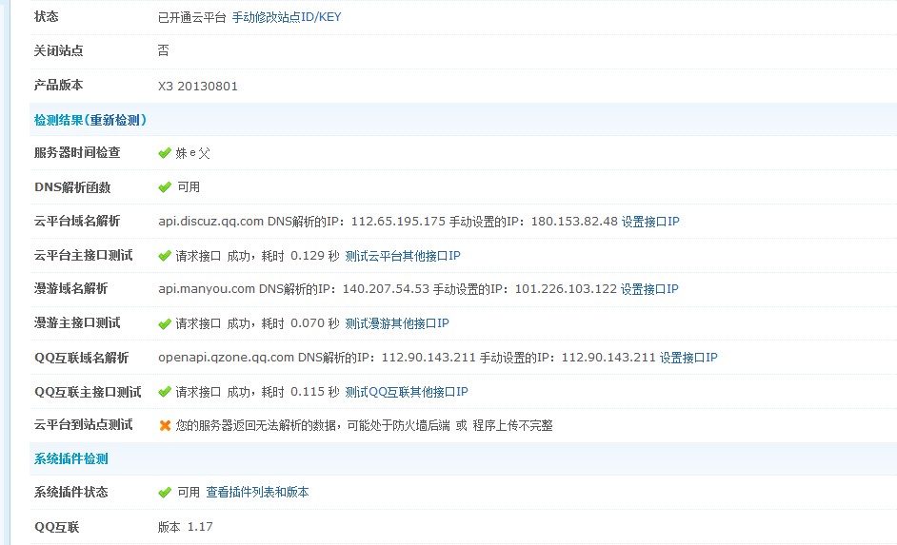Viewport: 897px width, 545px height.
Task: Click green check icon for 系统插件状态
Action: pyautogui.click(x=165, y=492)
